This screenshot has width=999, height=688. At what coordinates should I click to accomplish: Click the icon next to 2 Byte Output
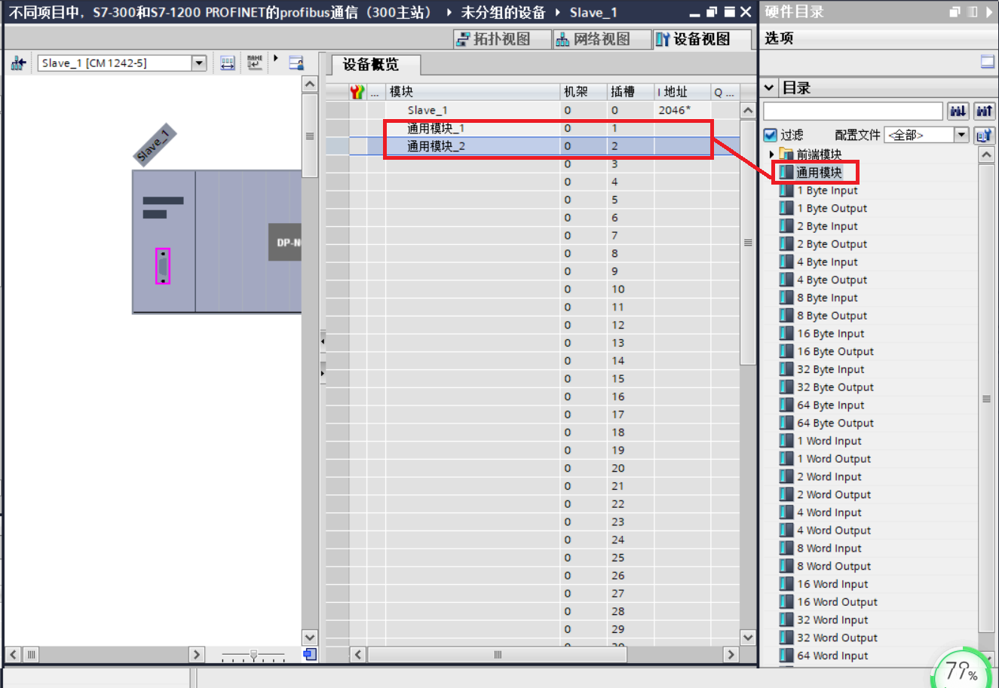pos(786,244)
